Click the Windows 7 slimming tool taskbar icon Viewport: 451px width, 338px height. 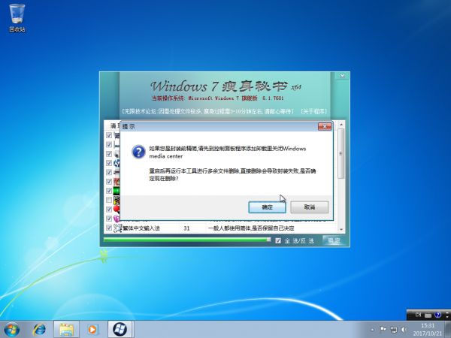click(120, 330)
